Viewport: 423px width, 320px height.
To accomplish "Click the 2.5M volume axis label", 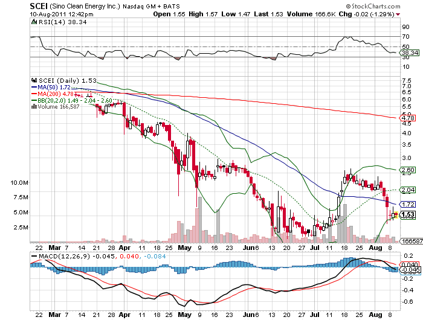I will 22,227.
